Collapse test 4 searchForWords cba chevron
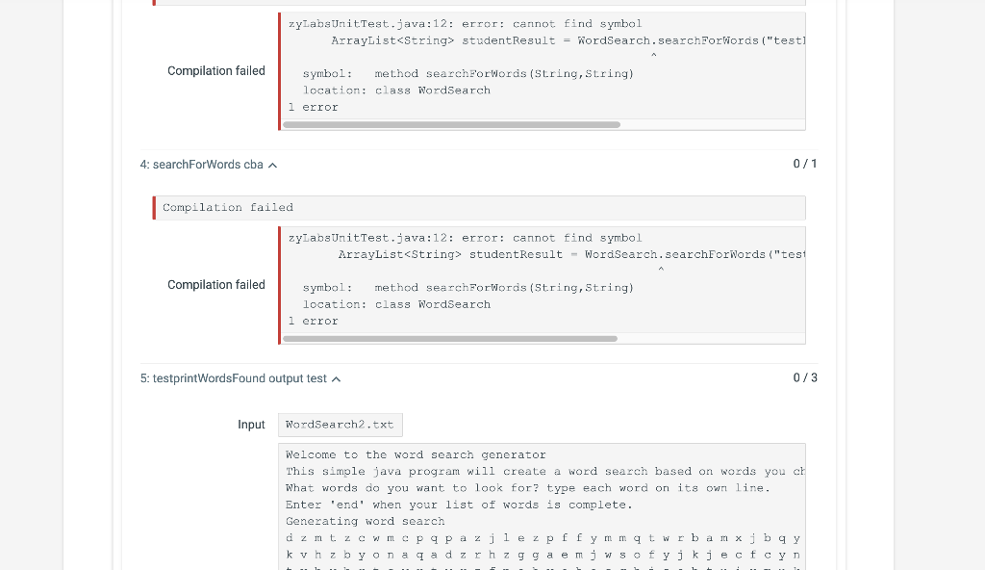The width and height of the screenshot is (985, 570). click(272, 166)
